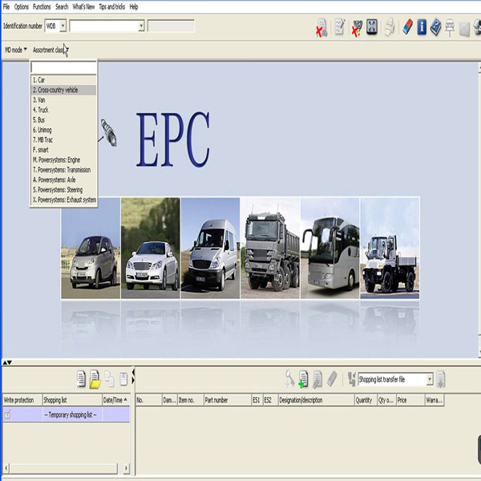This screenshot has width=481, height=481.
Task: Click the assortment class filter text box
Action: [63, 67]
